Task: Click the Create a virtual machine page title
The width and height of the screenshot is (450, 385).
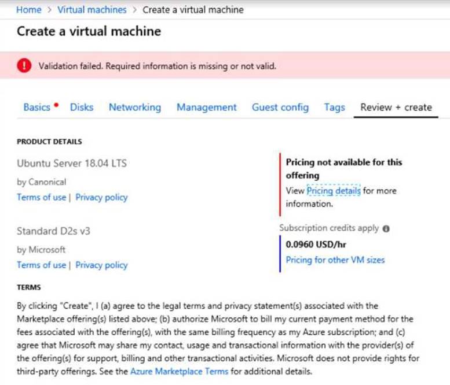Action: click(89, 31)
